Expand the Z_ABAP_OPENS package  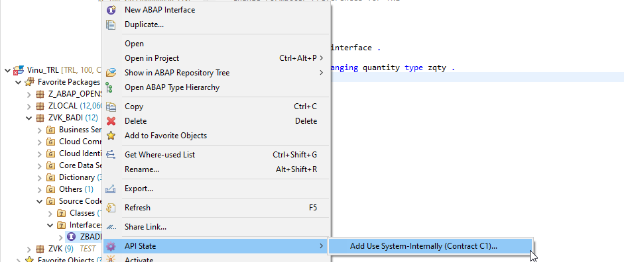(x=29, y=95)
